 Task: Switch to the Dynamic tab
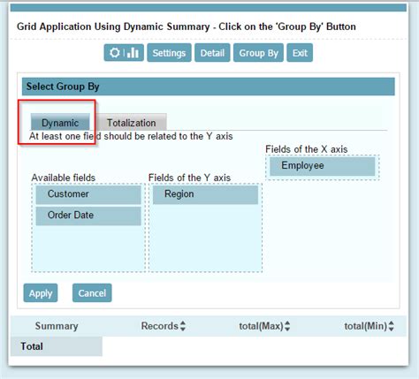click(x=60, y=122)
